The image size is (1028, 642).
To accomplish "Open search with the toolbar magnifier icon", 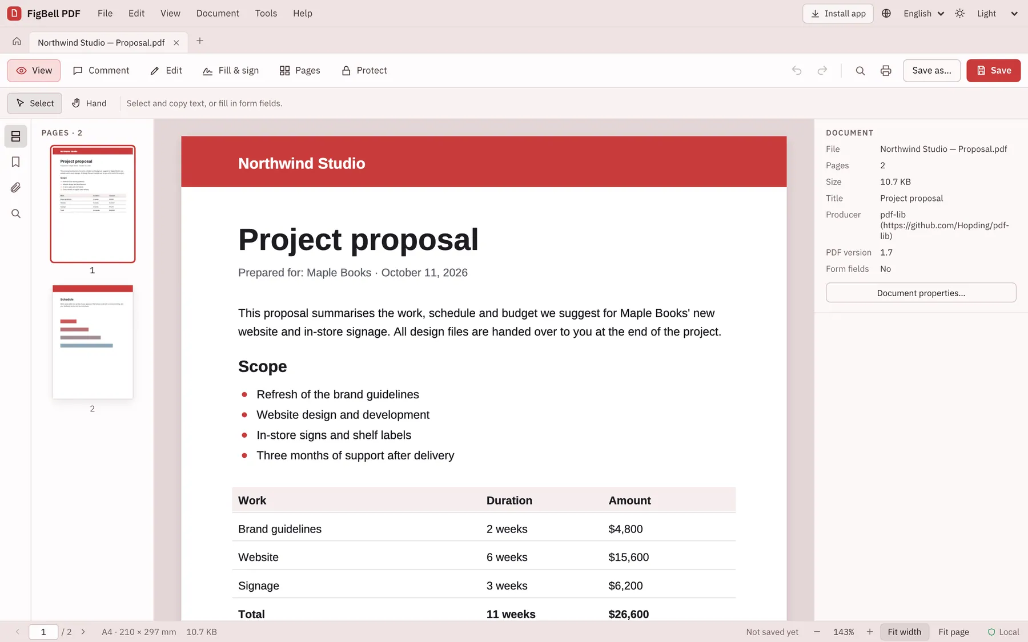I will point(860,70).
